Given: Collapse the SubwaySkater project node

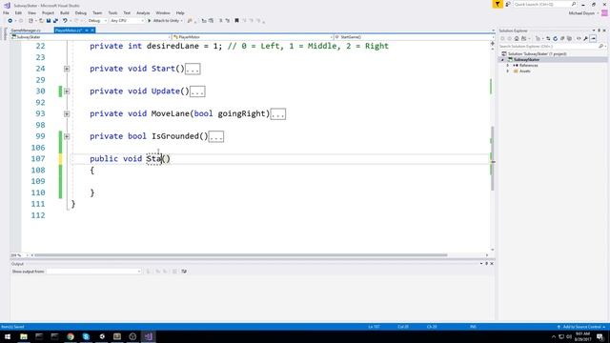Looking at the screenshot, I should click(x=502, y=59).
